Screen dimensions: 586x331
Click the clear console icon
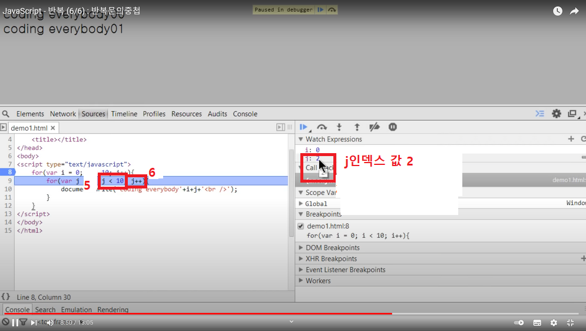click(x=5, y=322)
